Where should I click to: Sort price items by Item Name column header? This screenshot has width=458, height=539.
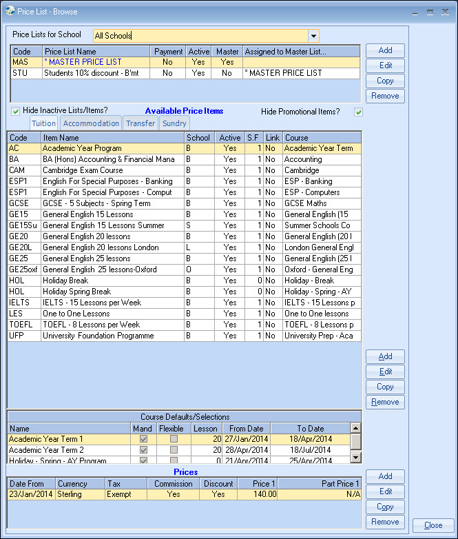point(112,138)
